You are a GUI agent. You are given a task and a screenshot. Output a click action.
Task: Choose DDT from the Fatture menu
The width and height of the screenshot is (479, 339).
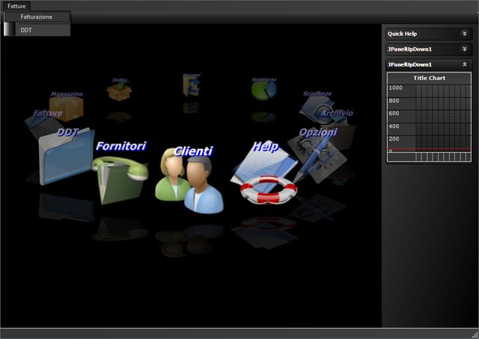coord(27,30)
